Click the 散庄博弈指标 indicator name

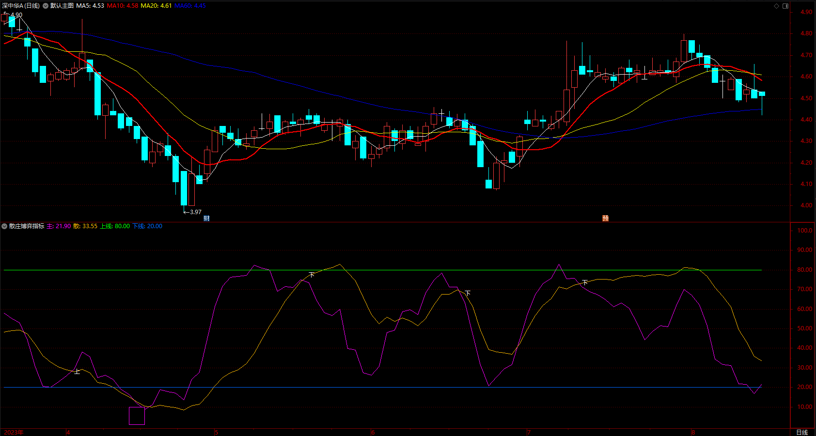point(27,226)
